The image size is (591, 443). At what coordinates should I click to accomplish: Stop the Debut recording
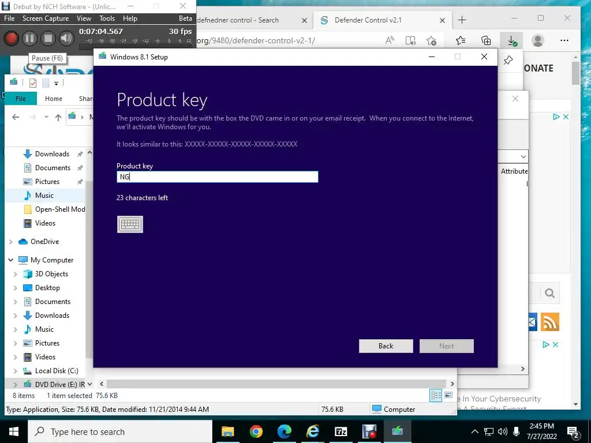click(48, 39)
